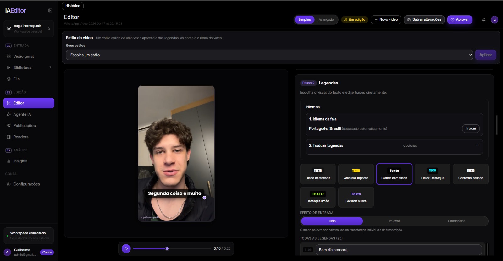Viewport: 503px width, 261px height.
Task: Open the Escolha um estilo dropdown
Action: tap(269, 55)
